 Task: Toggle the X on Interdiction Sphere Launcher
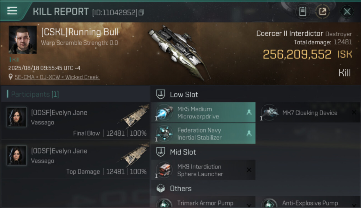pos(249,170)
